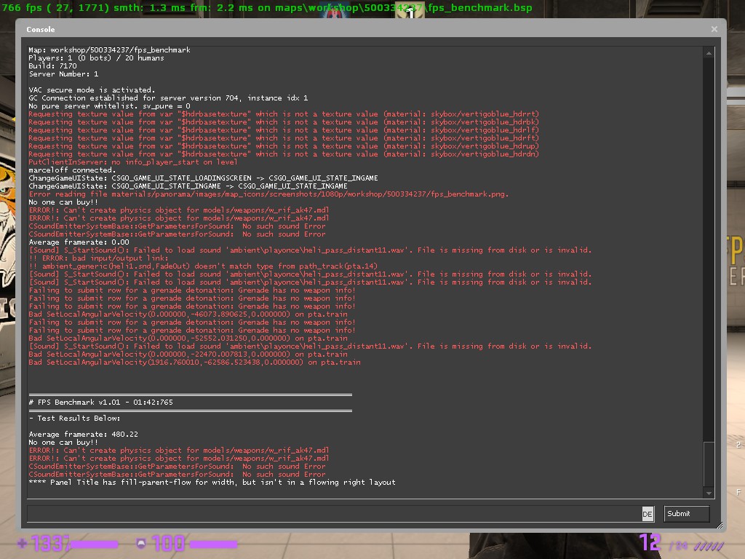The width and height of the screenshot is (745, 559).
Task: Click the console scrollbar down arrow
Action: point(709,493)
